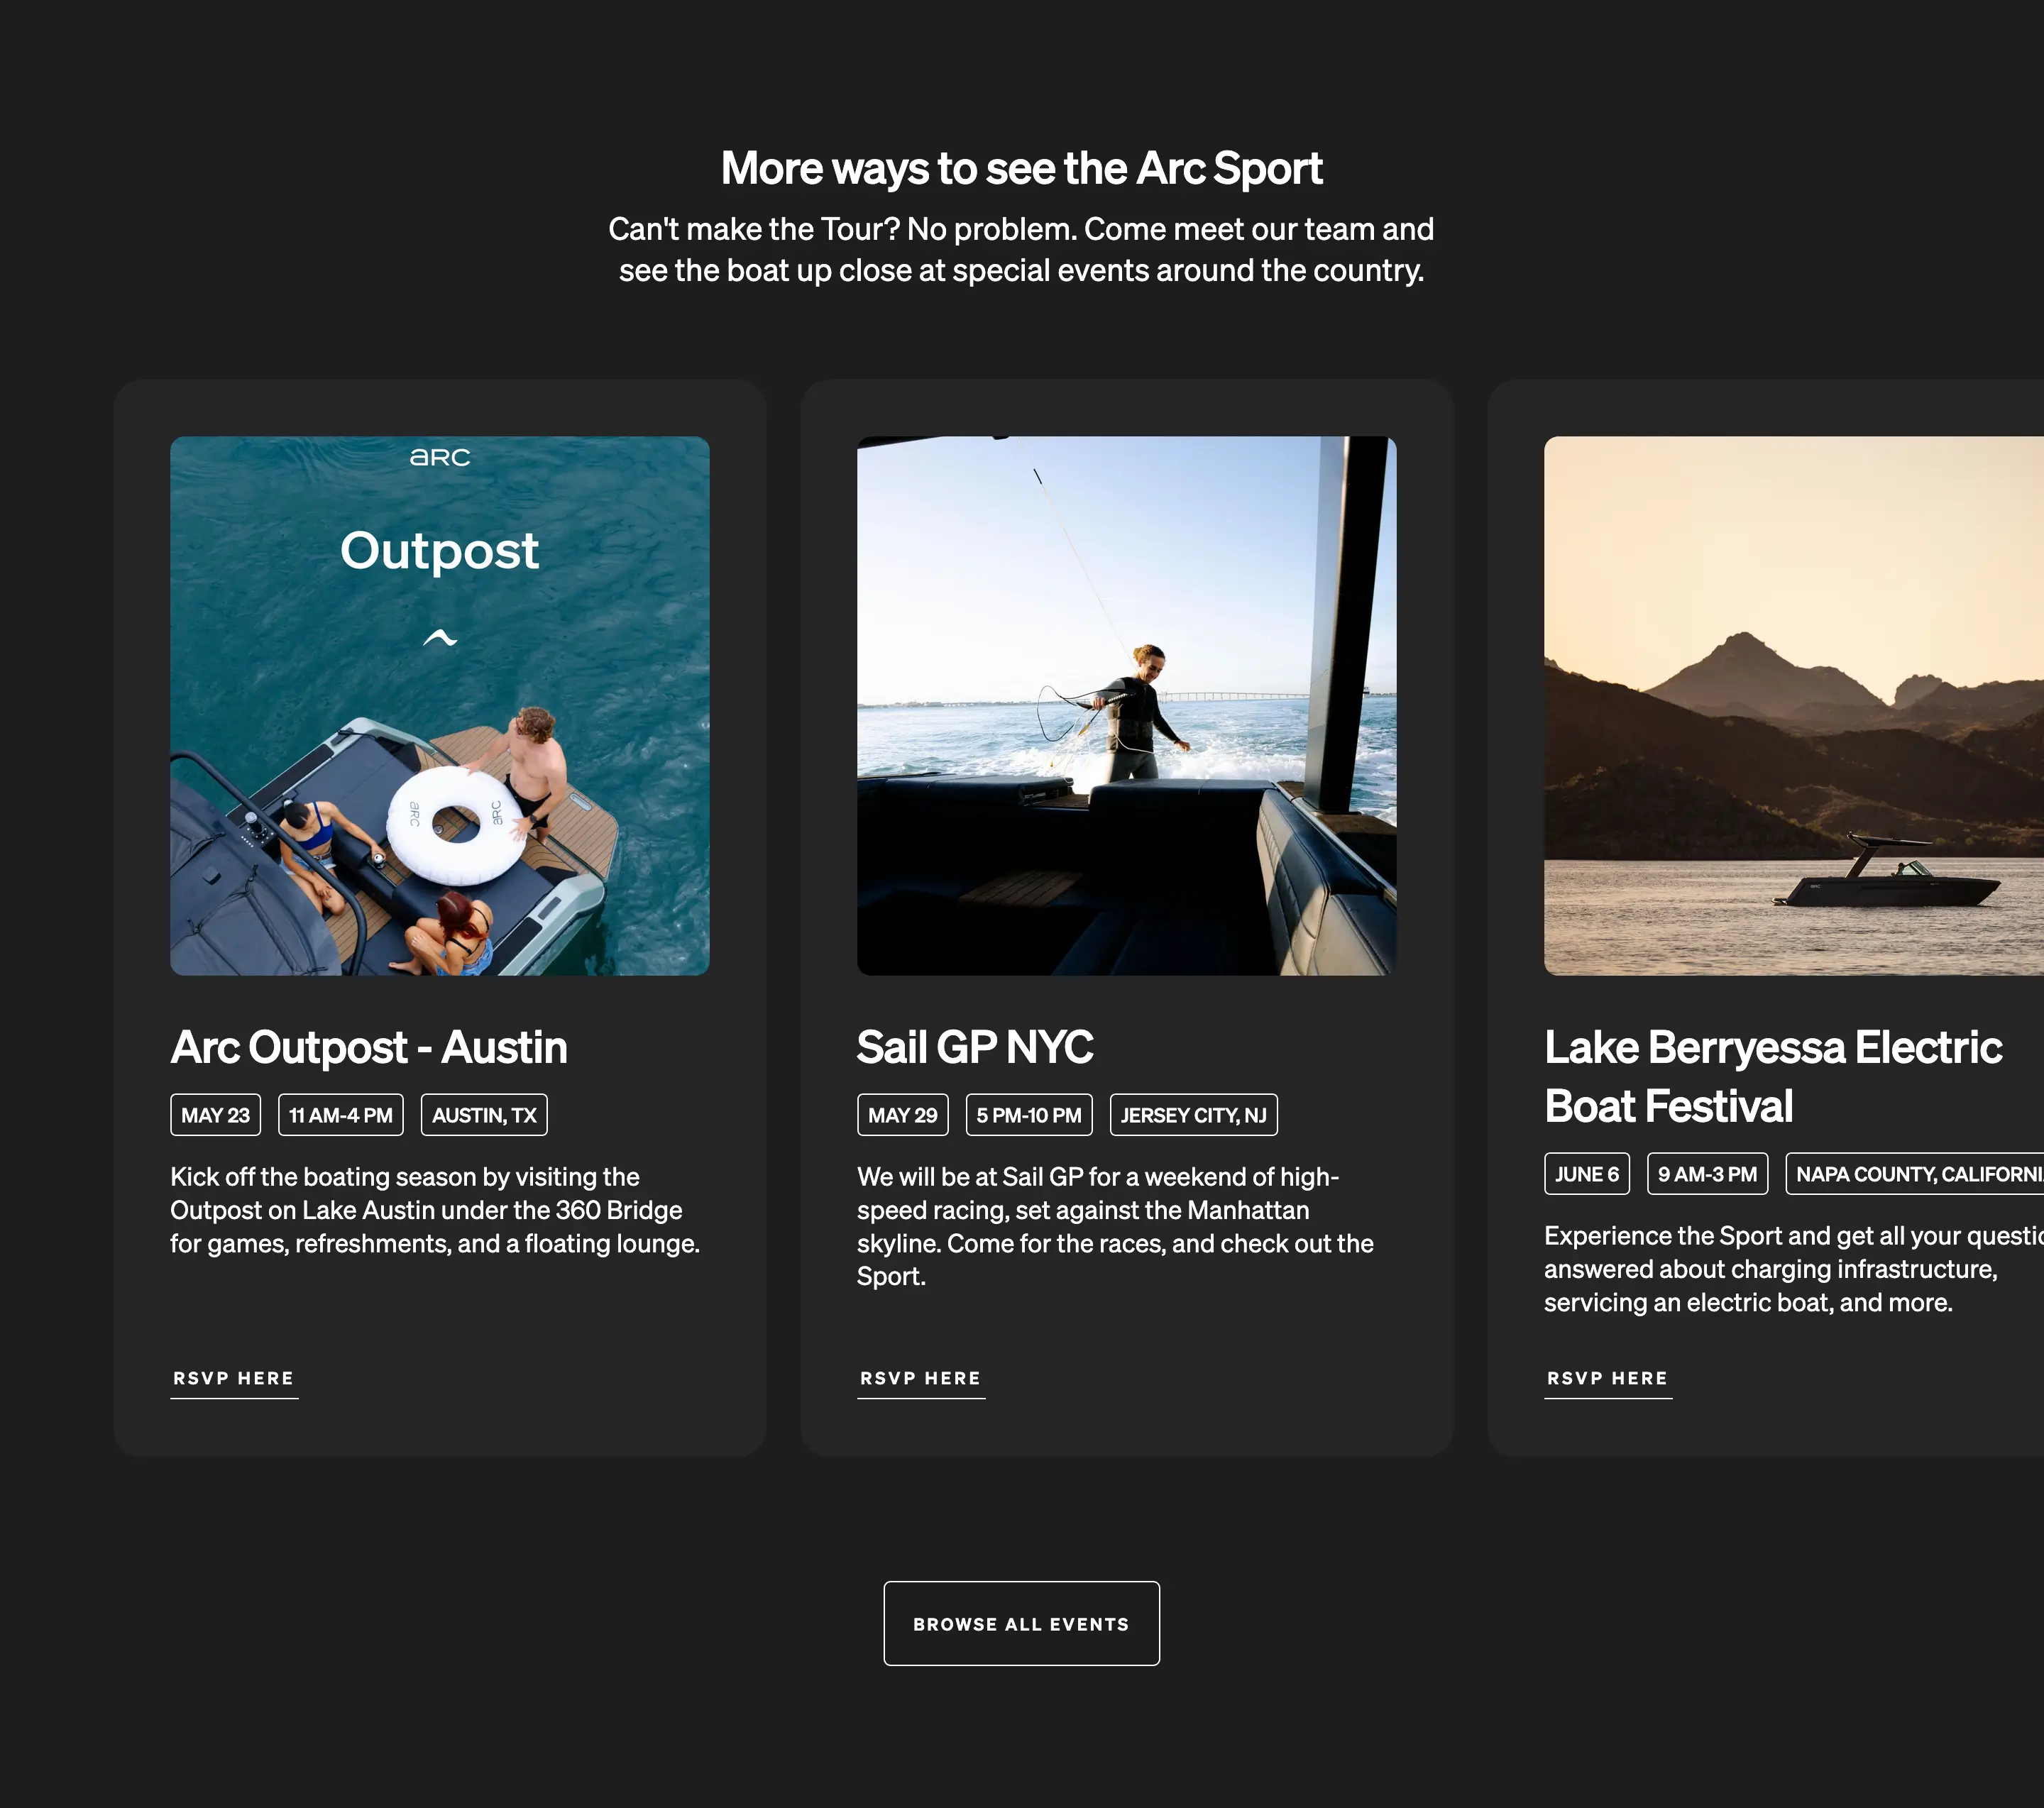This screenshot has height=1808, width=2044.
Task: Click RSVP HERE for Lake Berryessa festival
Action: pyautogui.click(x=1608, y=1379)
